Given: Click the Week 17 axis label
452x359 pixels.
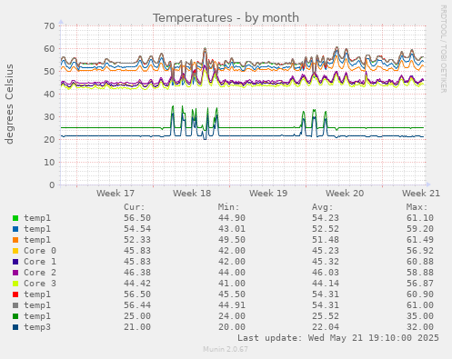Looking at the screenshot, I should [x=116, y=194].
